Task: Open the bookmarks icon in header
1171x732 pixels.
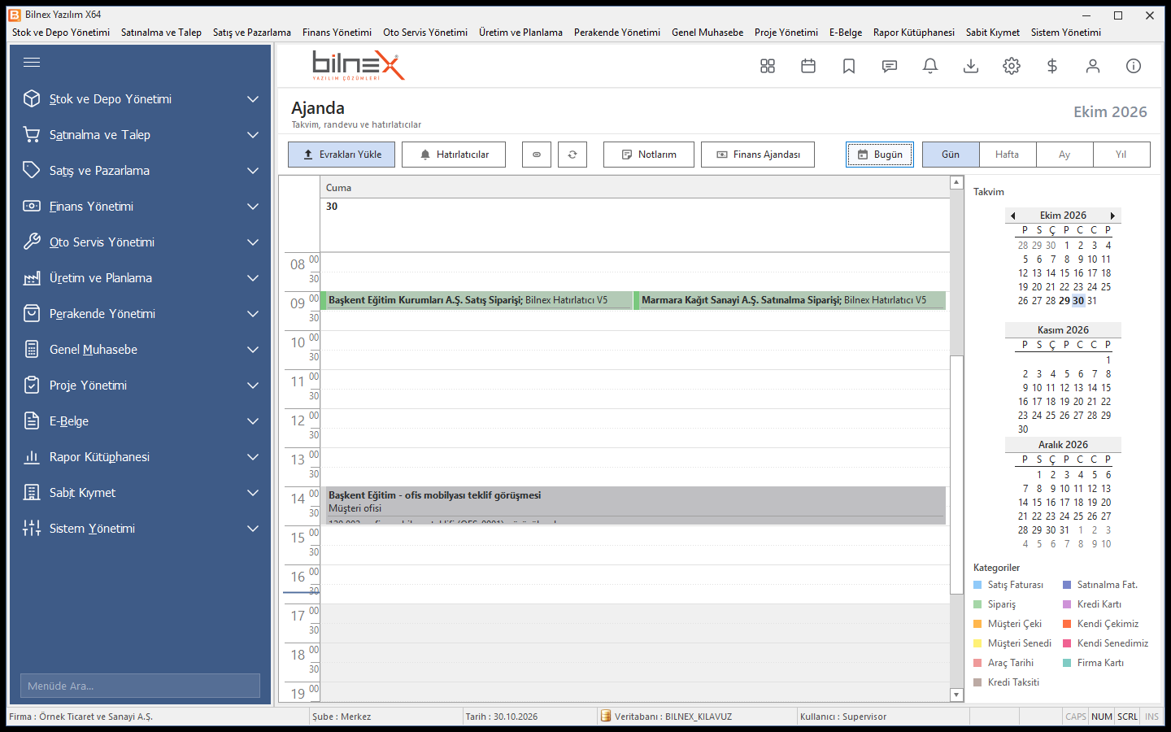Action: click(849, 66)
